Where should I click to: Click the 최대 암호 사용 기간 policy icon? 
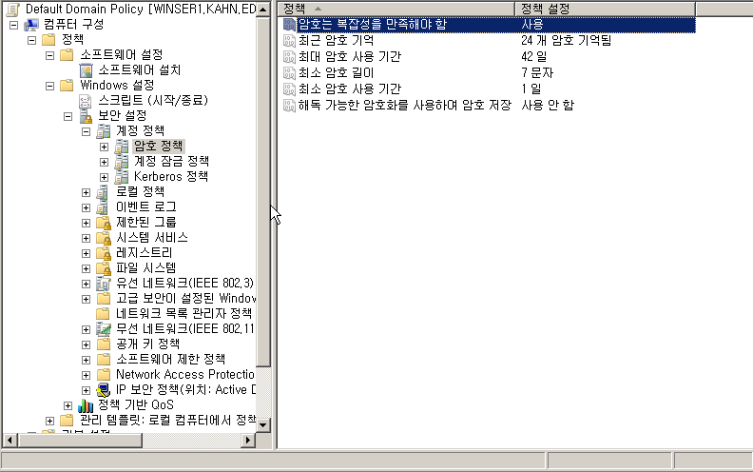pyautogui.click(x=289, y=57)
